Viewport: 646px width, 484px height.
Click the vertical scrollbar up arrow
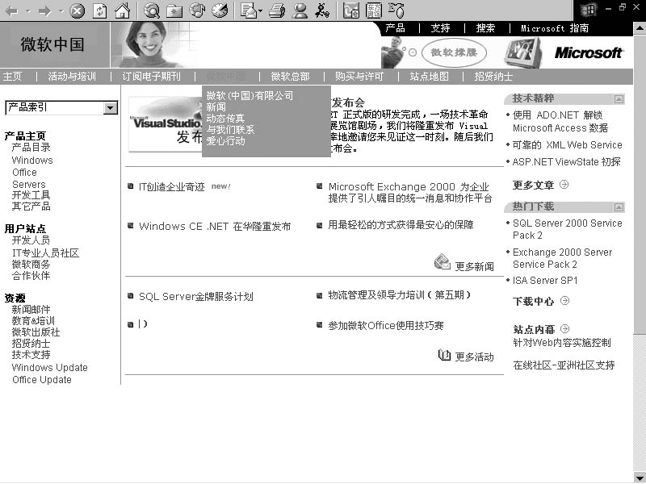[640, 29]
